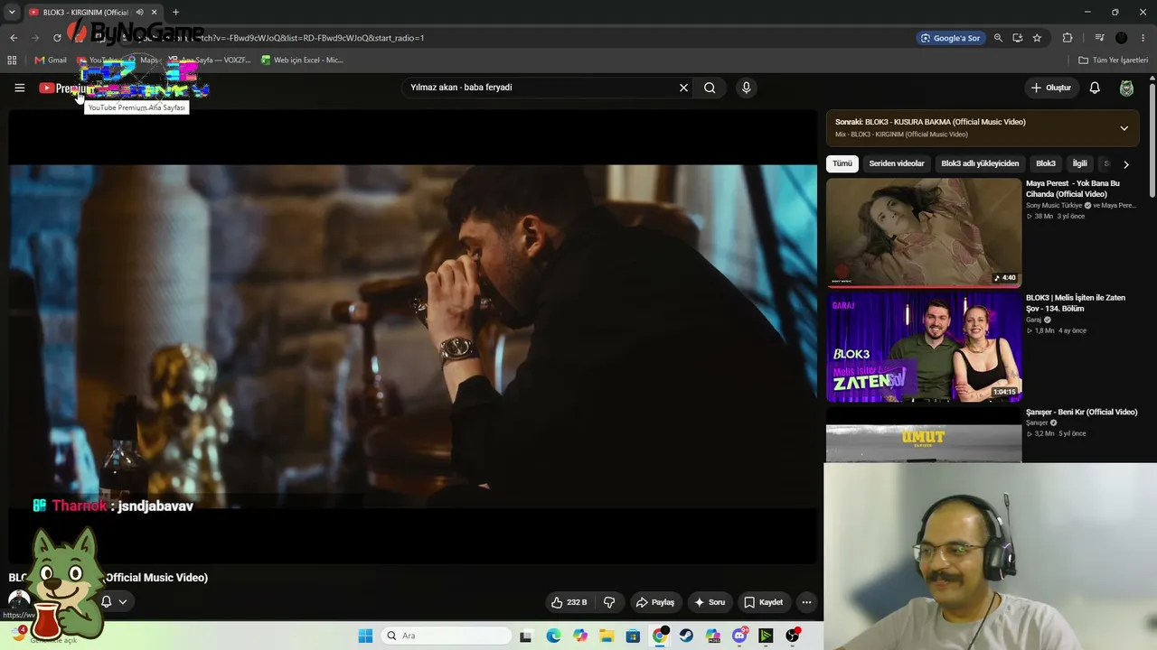The width and height of the screenshot is (1157, 650).
Task: Reload the page in Chrome
Action: pos(57,38)
